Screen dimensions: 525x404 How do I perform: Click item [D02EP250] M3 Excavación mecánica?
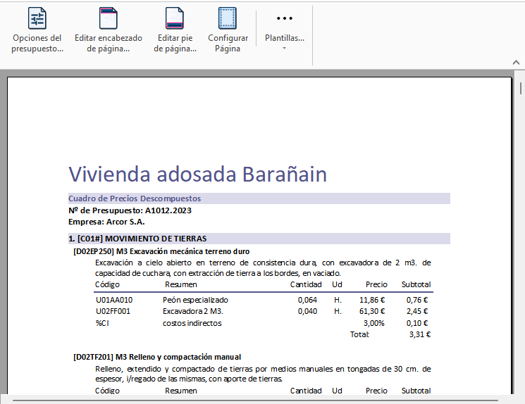pyautogui.click(x=161, y=251)
